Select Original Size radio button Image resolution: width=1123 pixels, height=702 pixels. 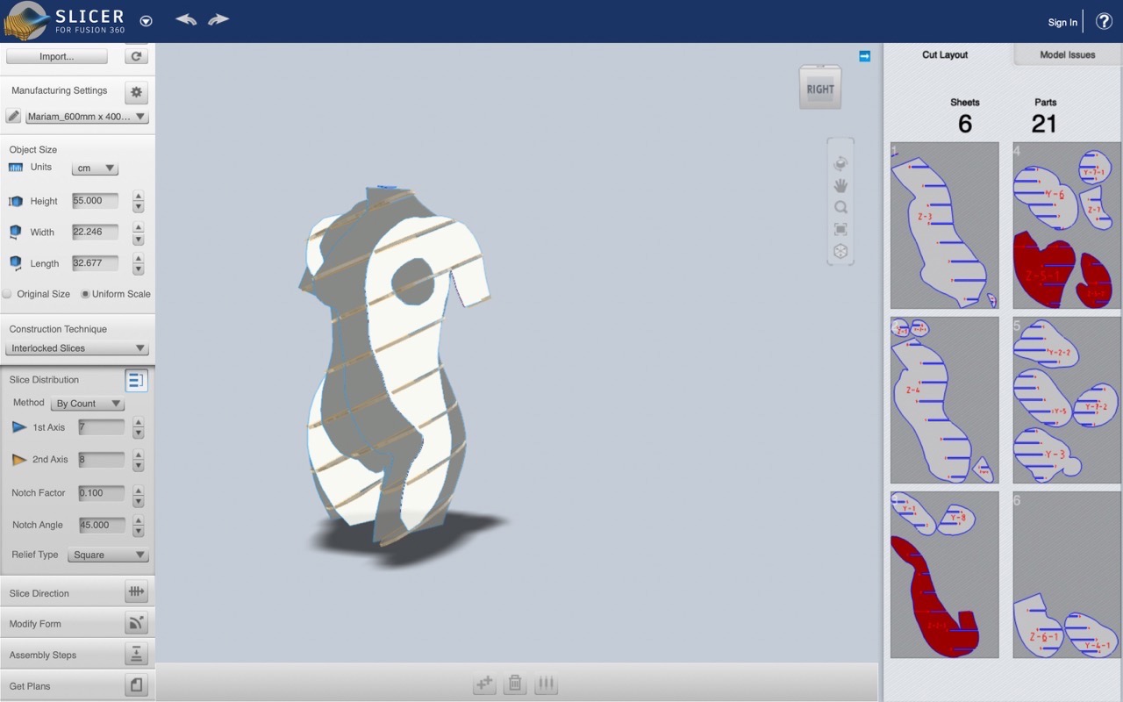[x=8, y=294]
